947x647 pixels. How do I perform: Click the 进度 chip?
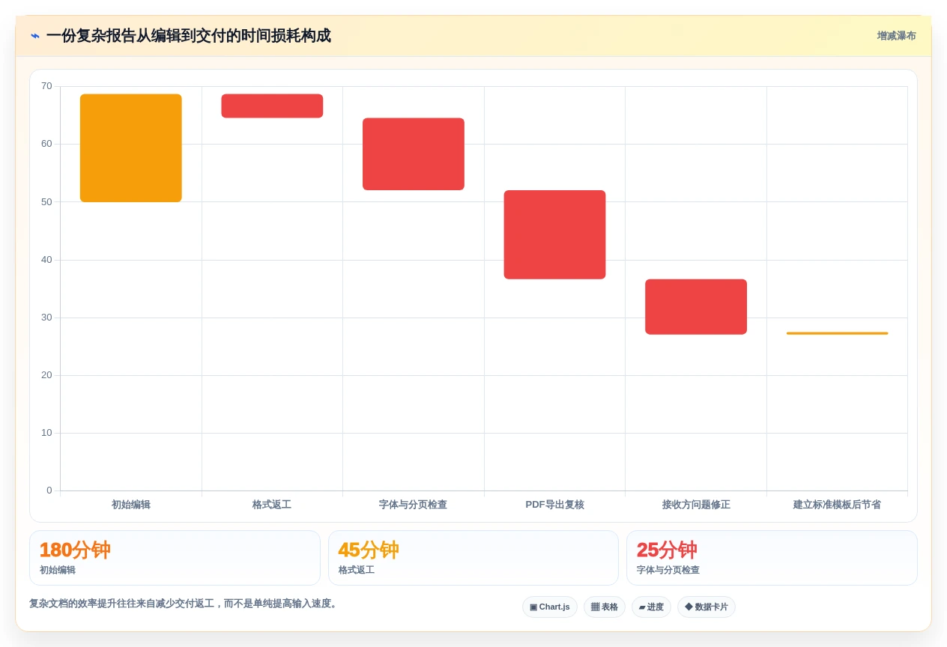point(651,607)
